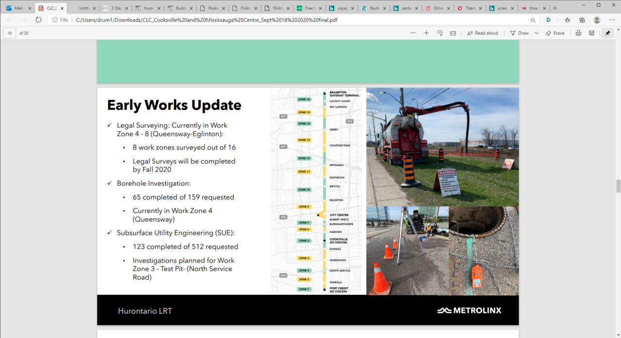Open the Favorites list
The width and height of the screenshot is (621, 338).
[x=567, y=20]
